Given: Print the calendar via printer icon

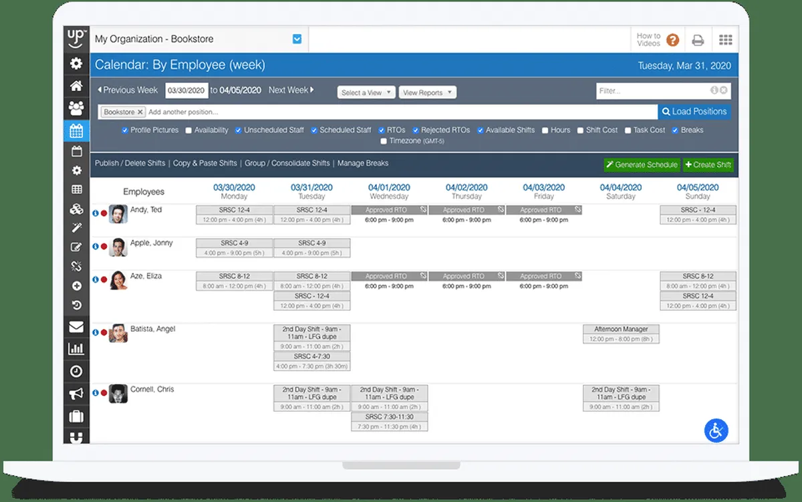Looking at the screenshot, I should pos(698,40).
